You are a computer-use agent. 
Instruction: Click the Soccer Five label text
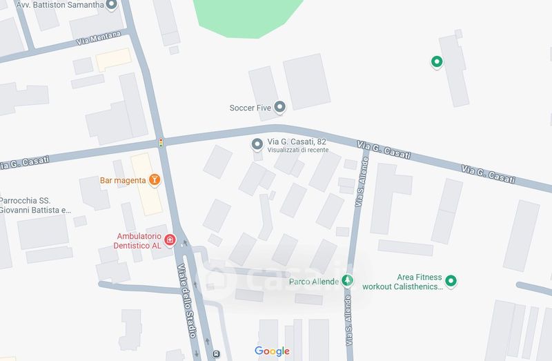[x=250, y=108]
